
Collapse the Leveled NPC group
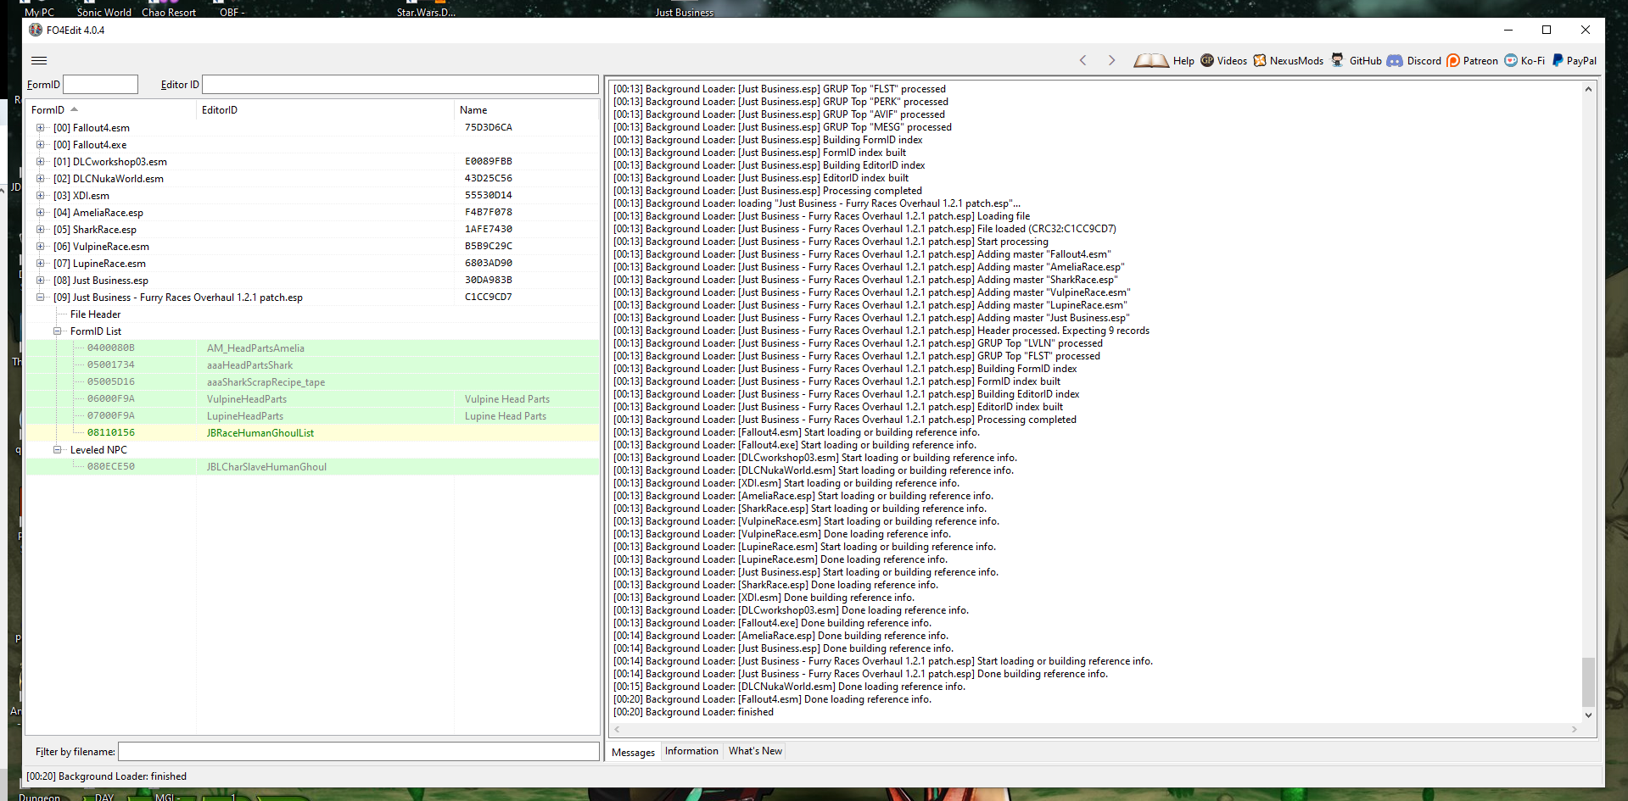click(x=57, y=450)
